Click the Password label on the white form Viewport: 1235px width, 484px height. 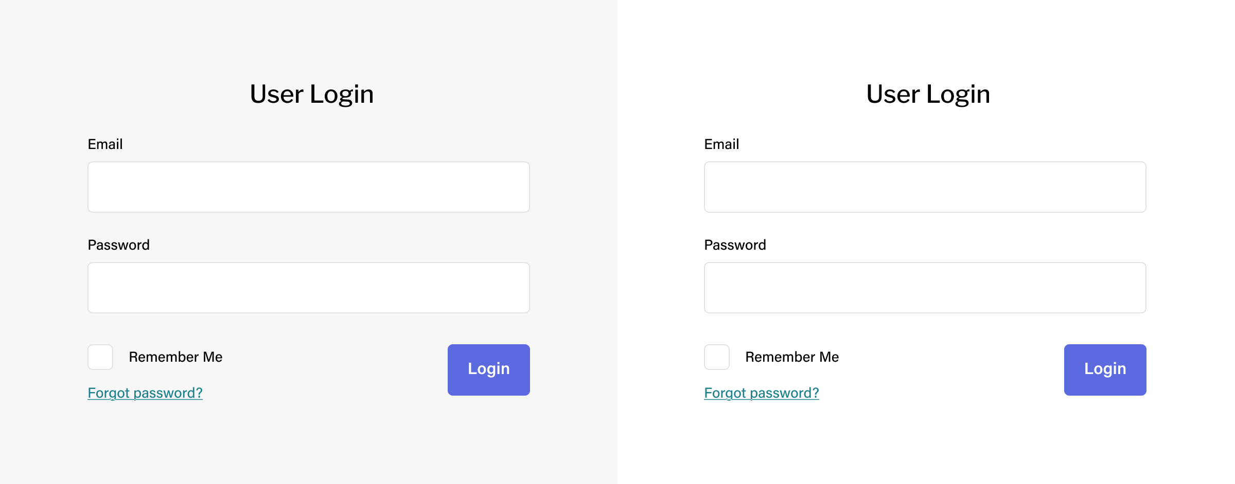[x=735, y=245]
